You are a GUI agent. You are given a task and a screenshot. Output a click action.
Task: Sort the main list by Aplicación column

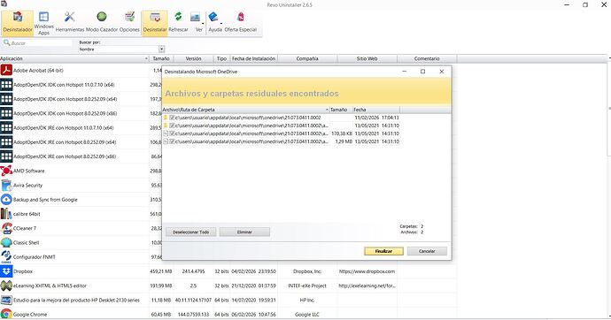[x=74, y=58]
